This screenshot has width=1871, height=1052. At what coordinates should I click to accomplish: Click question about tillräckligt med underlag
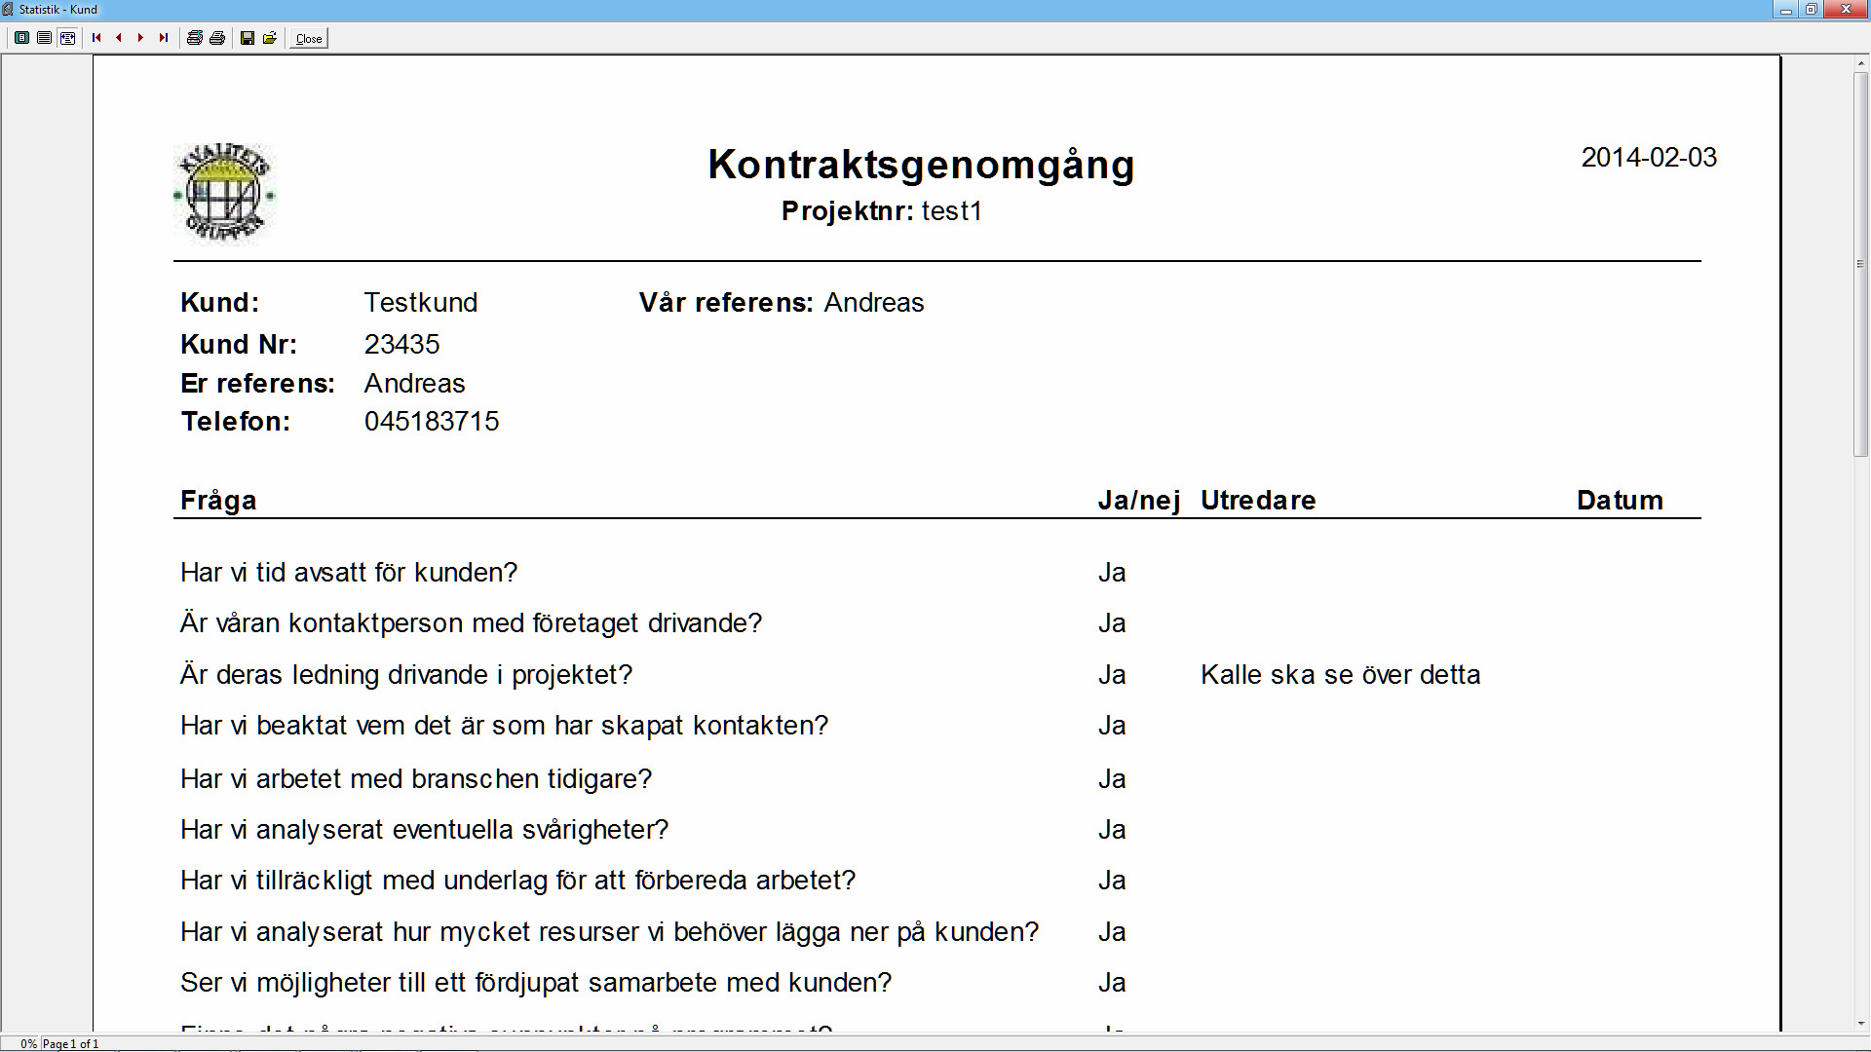point(518,881)
